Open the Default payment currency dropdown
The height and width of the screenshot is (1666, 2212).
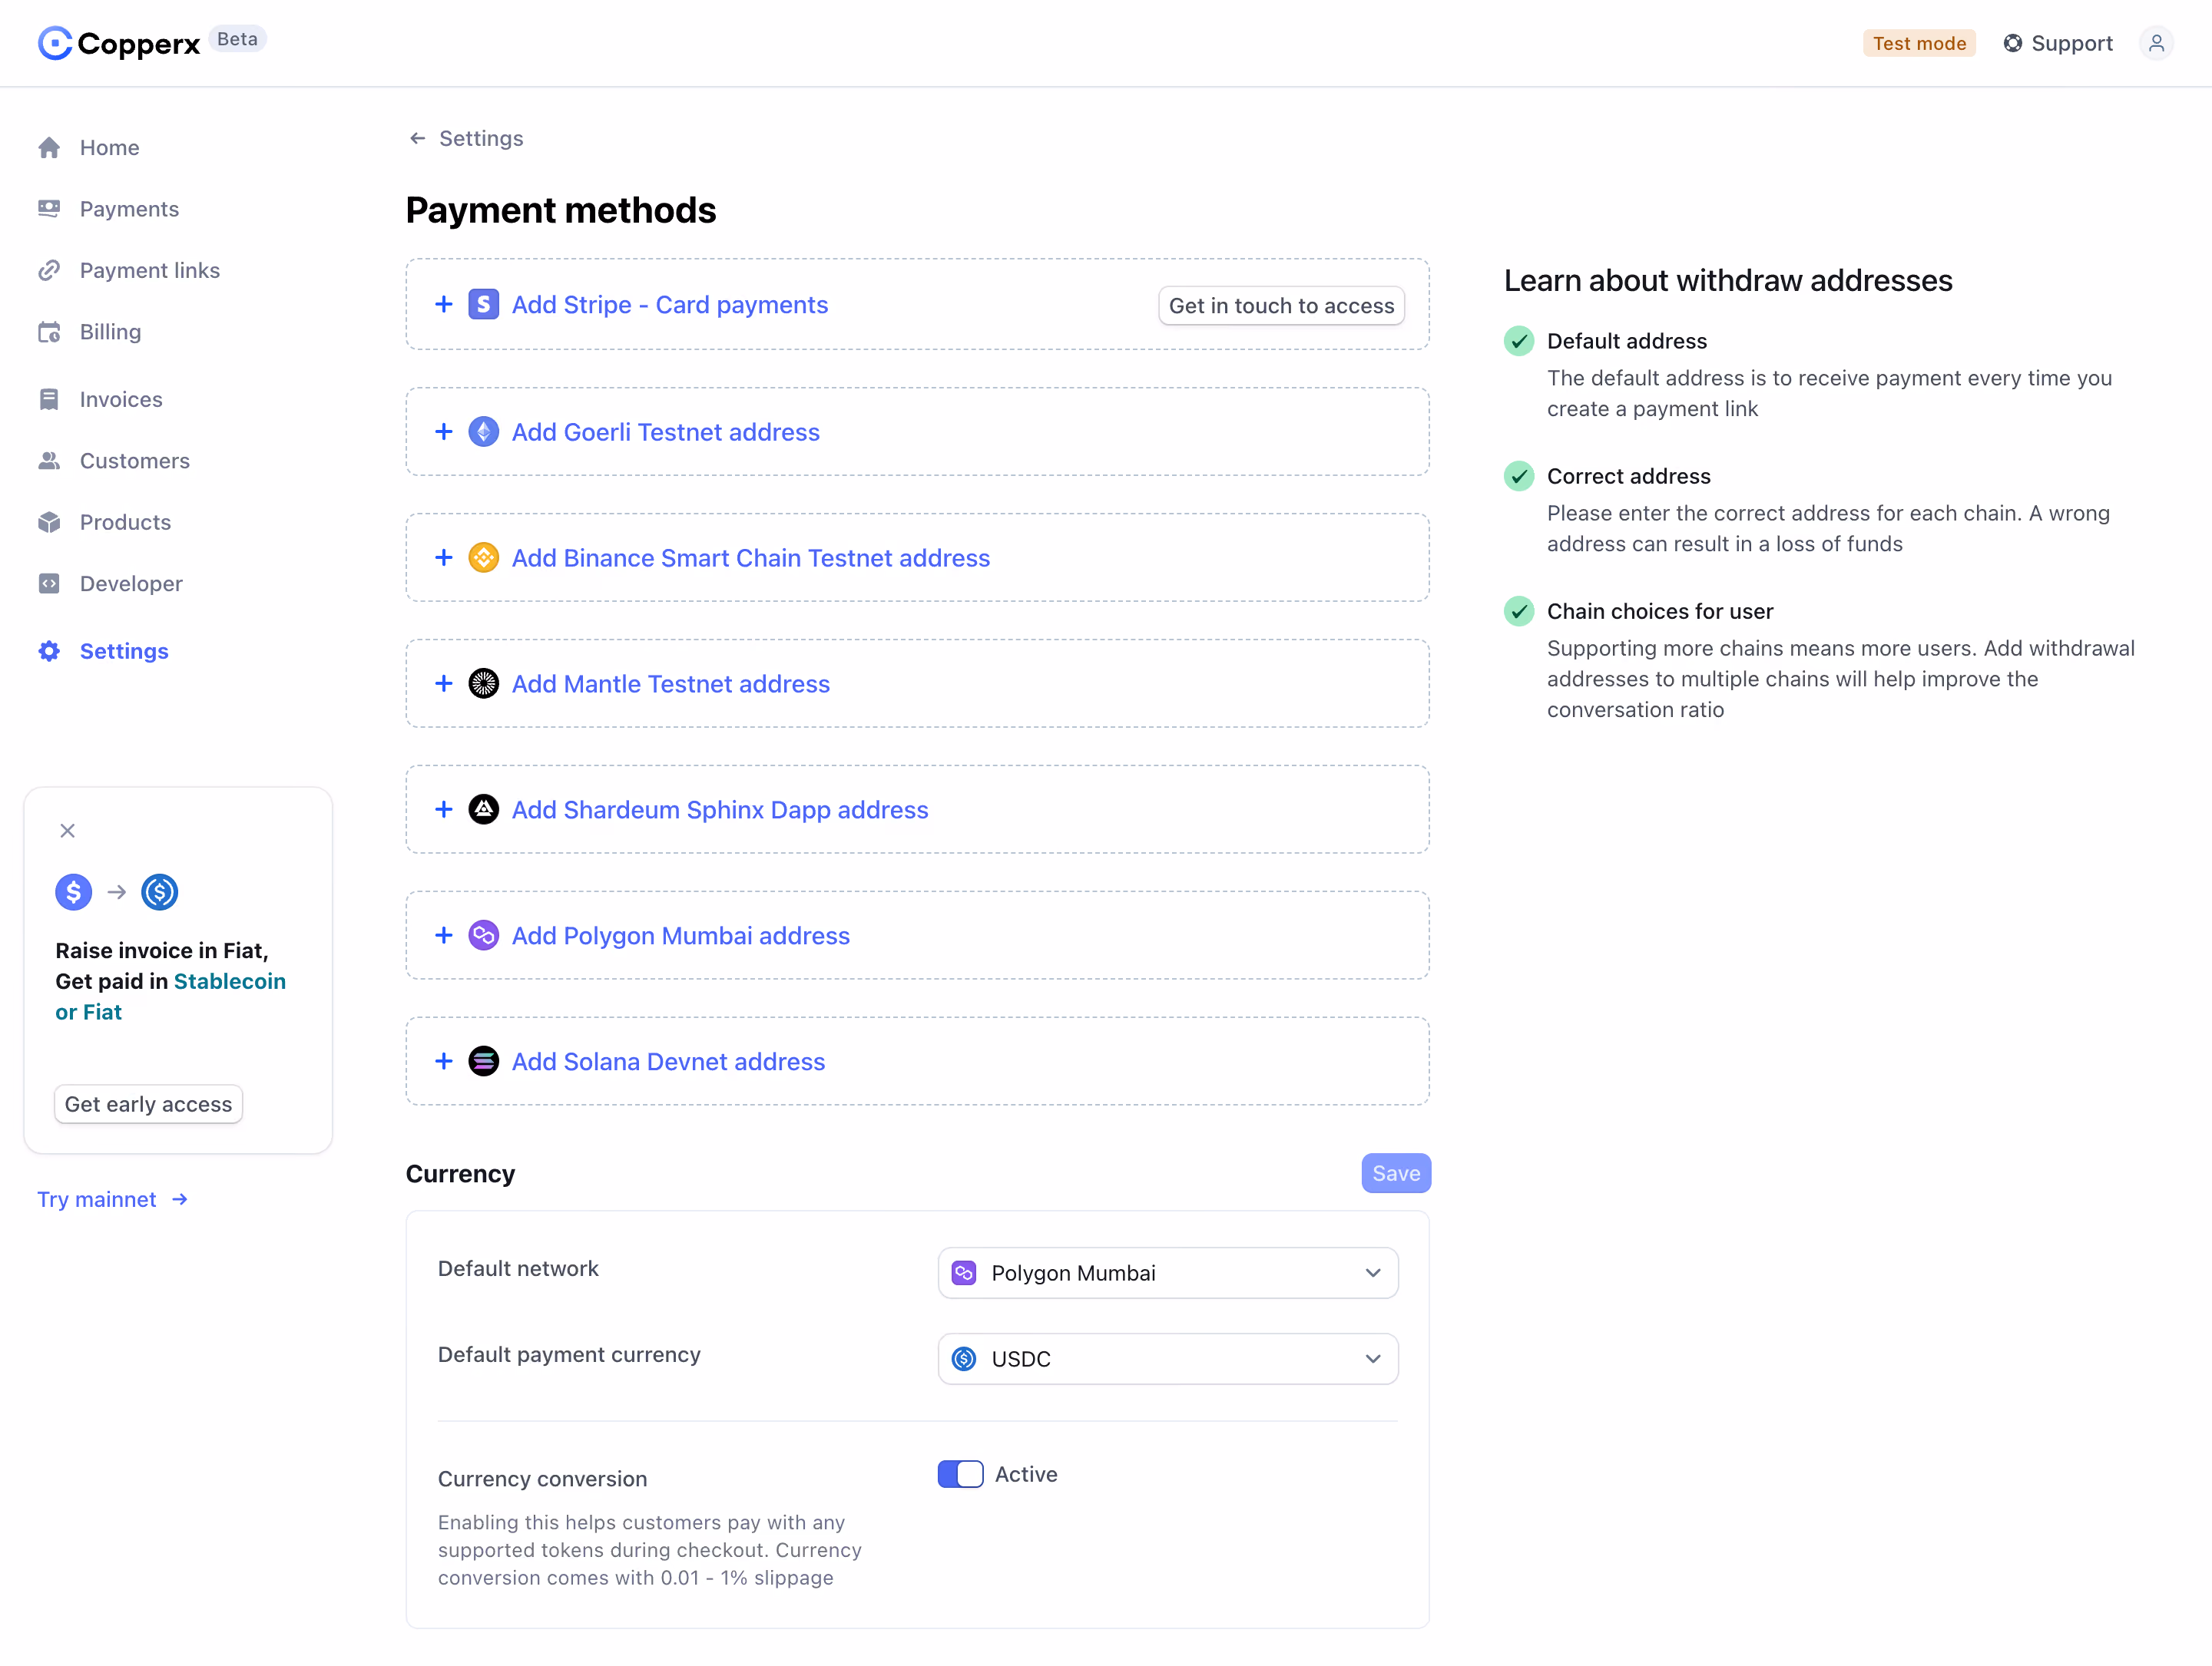click(x=1168, y=1359)
